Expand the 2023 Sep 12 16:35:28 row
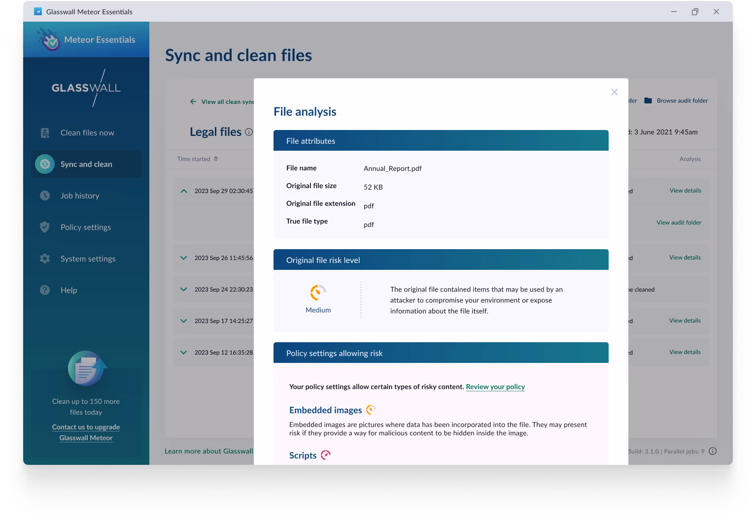The width and height of the screenshot is (756, 520). click(x=184, y=353)
